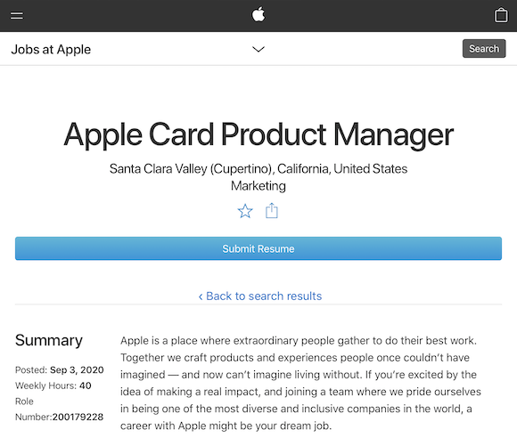Click the Apple logo
The height and width of the screenshot is (438, 517).
click(258, 14)
